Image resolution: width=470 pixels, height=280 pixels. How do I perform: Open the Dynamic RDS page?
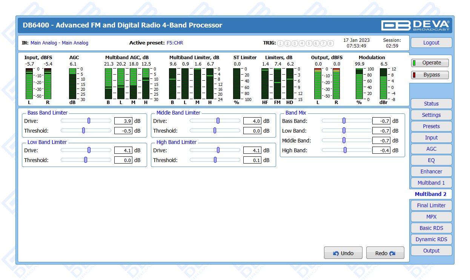click(x=431, y=239)
